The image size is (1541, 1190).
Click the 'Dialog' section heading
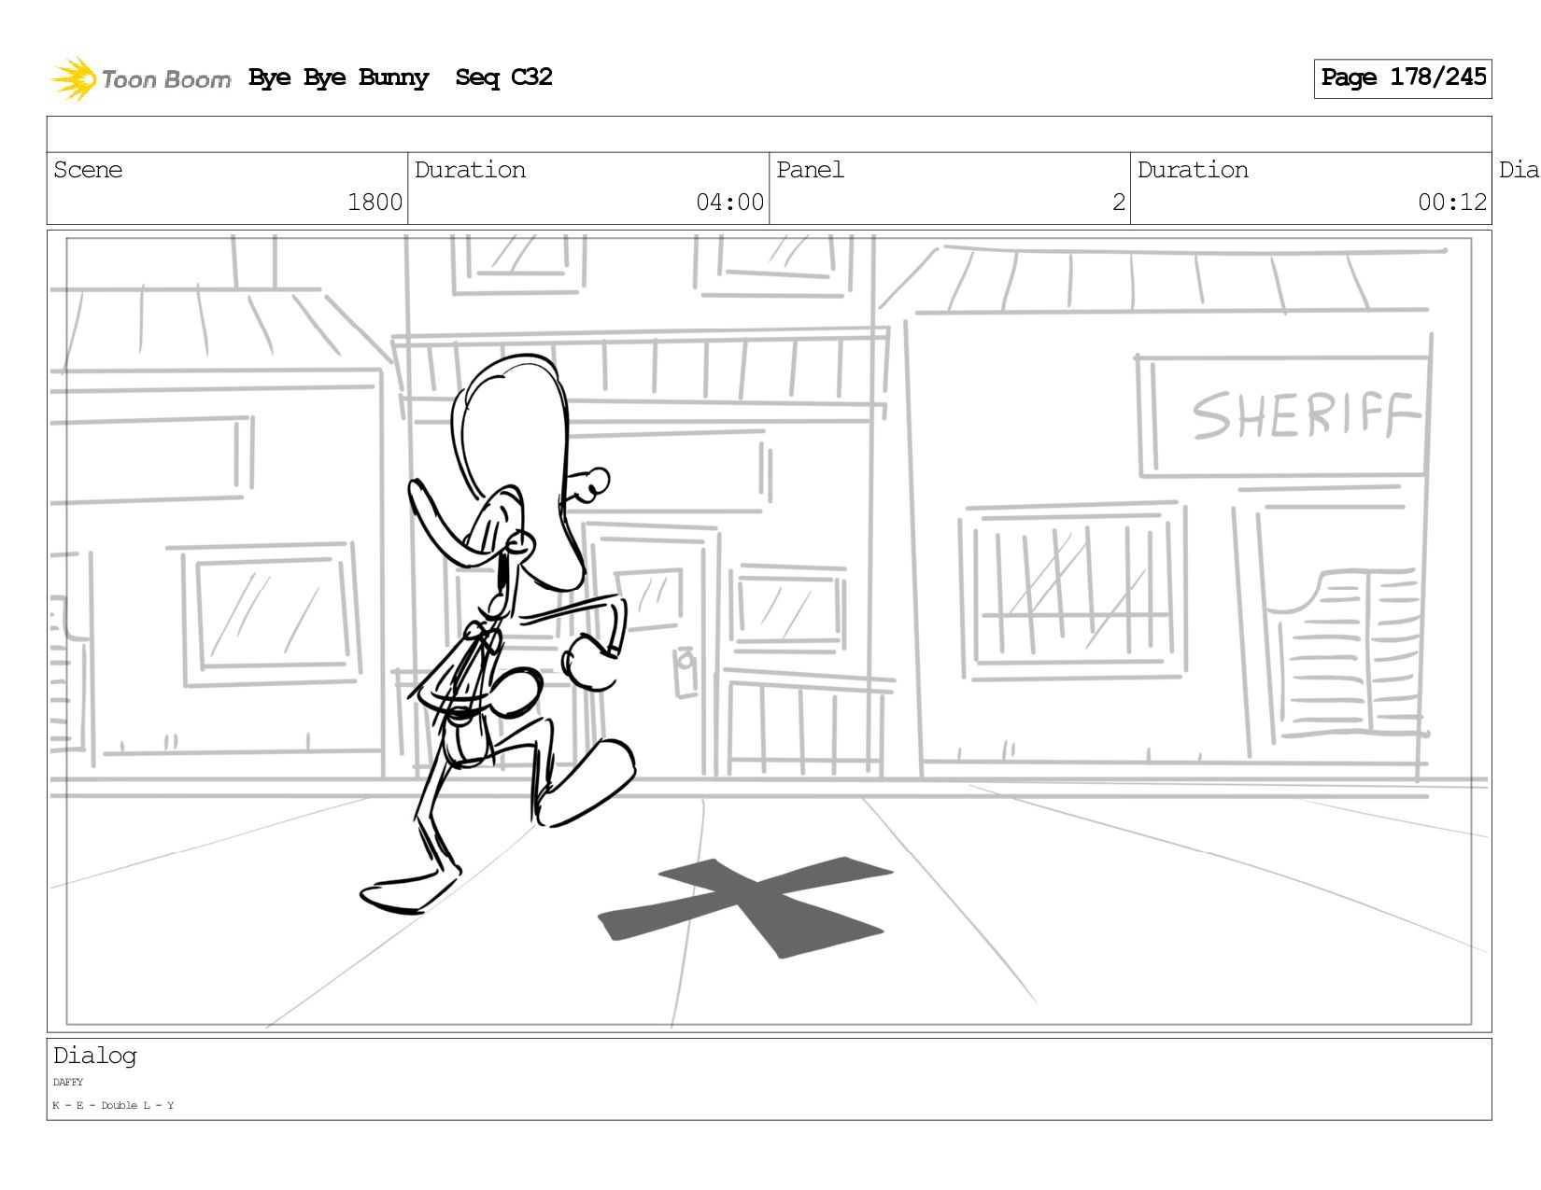pyautogui.click(x=94, y=1057)
